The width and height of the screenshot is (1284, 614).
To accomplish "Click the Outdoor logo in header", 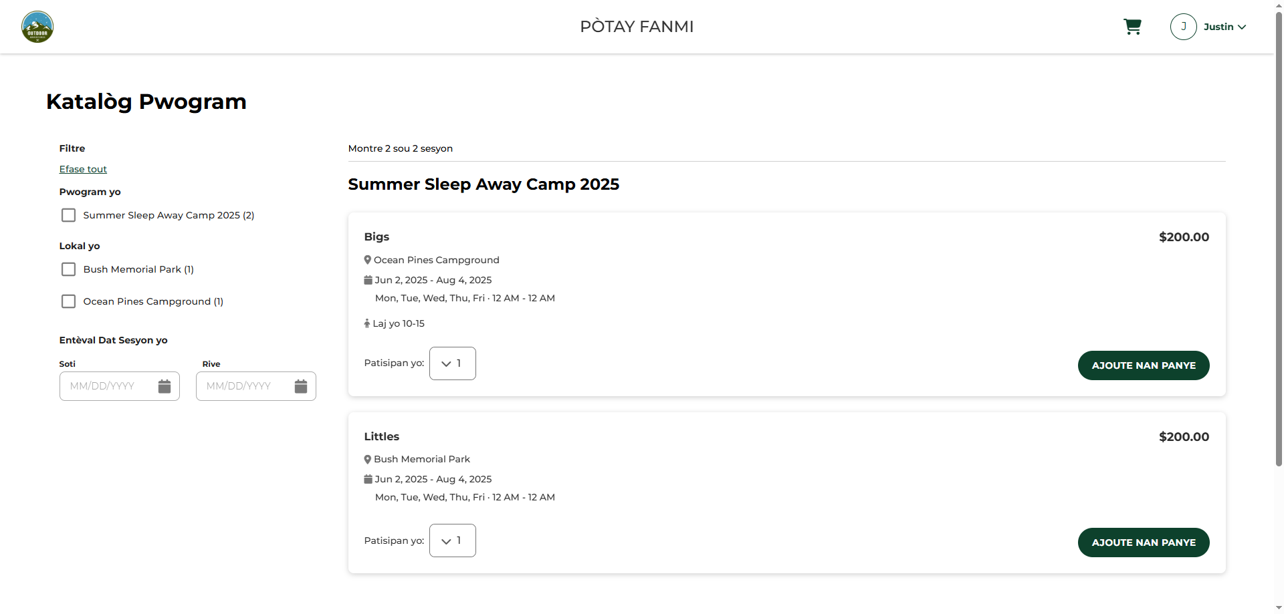I will (x=37, y=27).
